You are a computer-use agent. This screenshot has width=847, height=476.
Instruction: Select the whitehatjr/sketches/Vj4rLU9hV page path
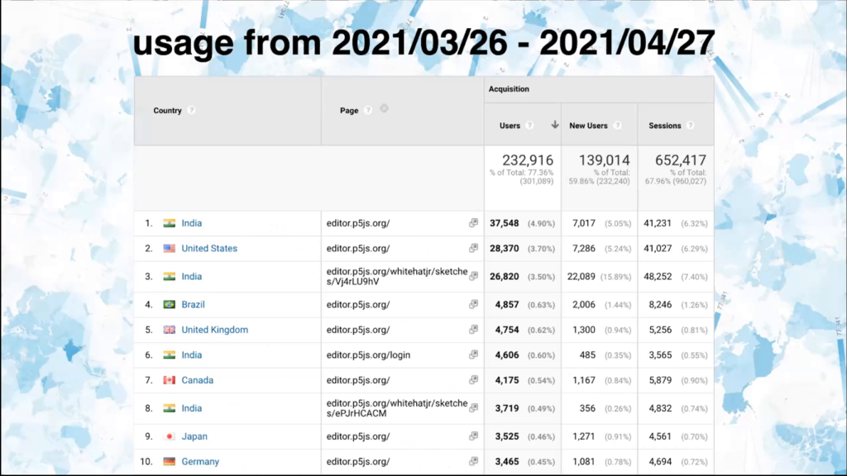click(x=397, y=276)
